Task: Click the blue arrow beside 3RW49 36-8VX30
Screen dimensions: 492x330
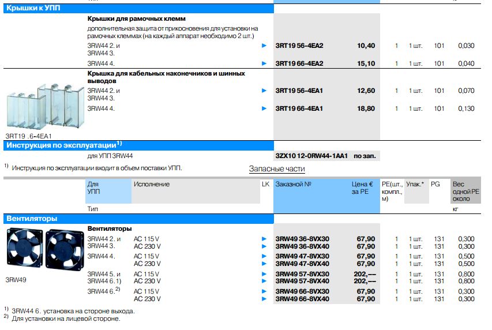Action: [x=264, y=239]
